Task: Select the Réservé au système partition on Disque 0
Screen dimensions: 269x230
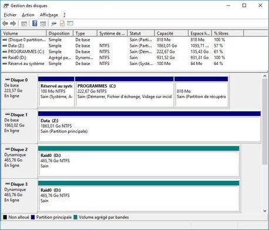Action: 56,92
